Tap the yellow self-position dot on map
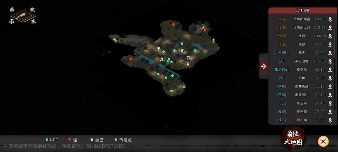The width and height of the screenshot is (338, 152). tap(182, 51)
